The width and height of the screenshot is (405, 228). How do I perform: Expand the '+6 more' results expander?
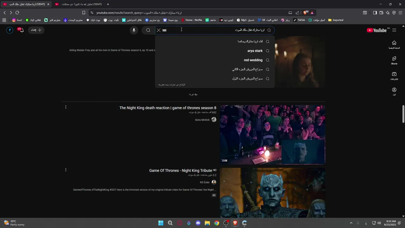[193, 94]
